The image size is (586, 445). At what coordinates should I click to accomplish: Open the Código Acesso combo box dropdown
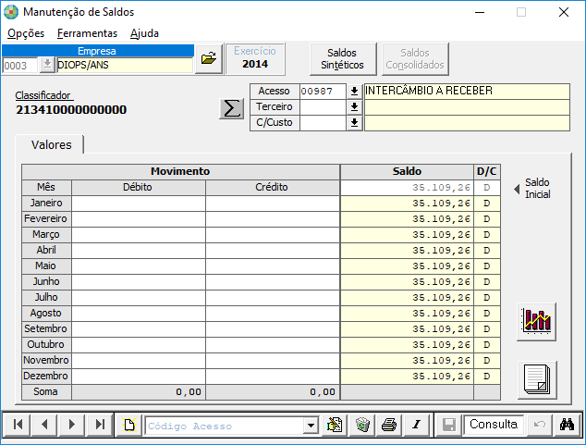[311, 426]
